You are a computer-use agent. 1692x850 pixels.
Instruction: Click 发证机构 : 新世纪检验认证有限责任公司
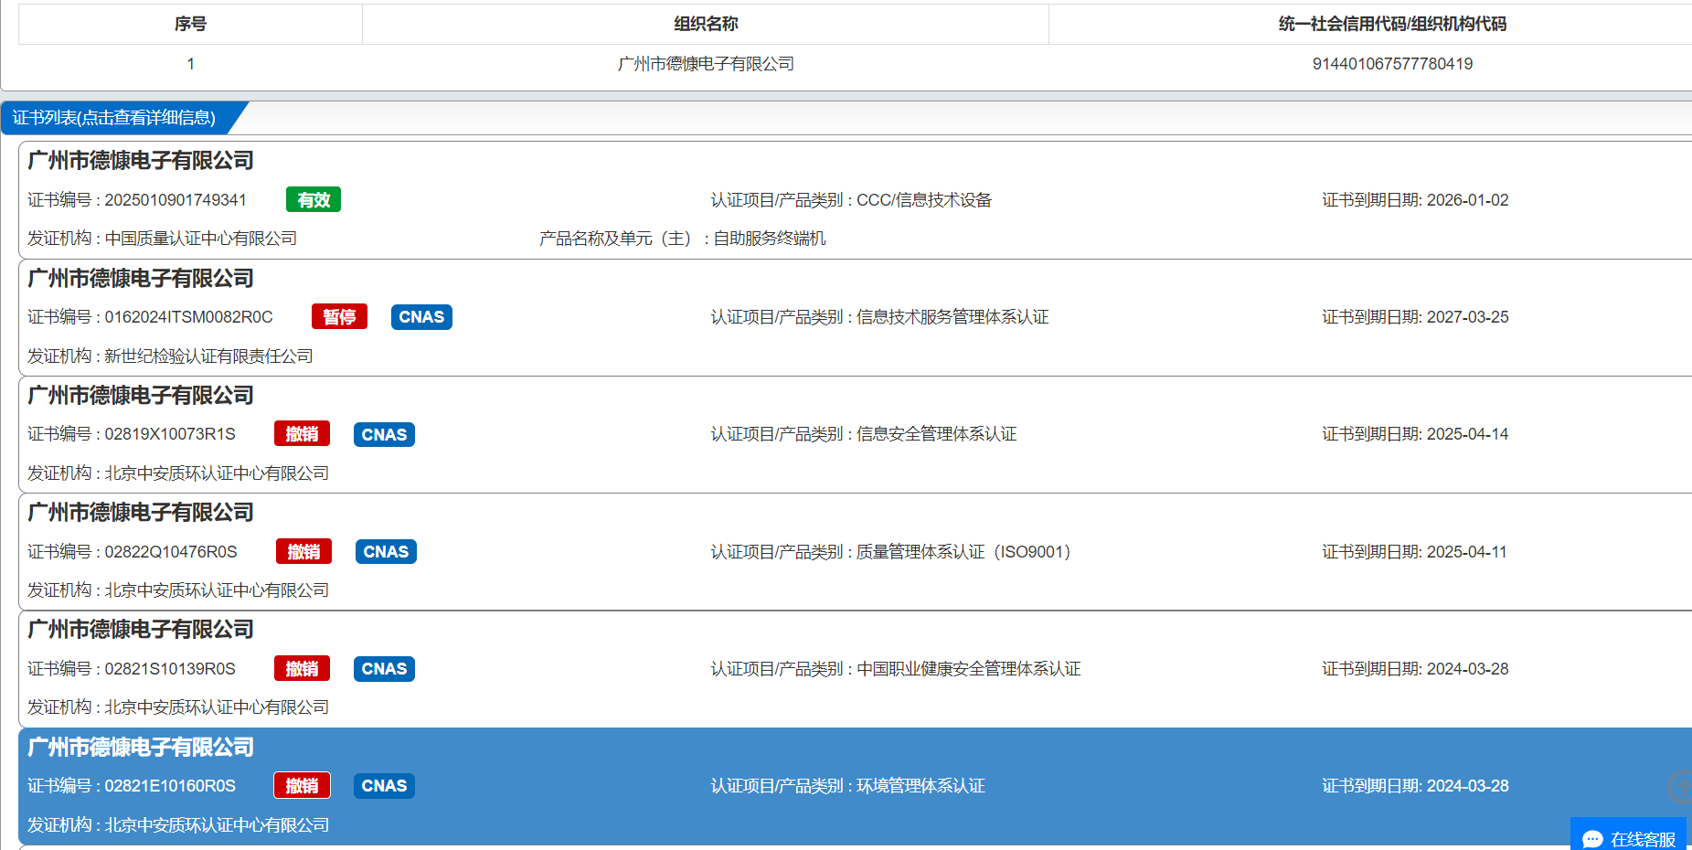click(170, 356)
